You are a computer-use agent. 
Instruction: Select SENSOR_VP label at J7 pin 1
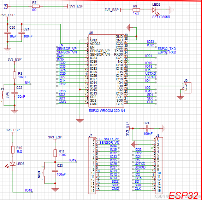[x=109, y=139]
